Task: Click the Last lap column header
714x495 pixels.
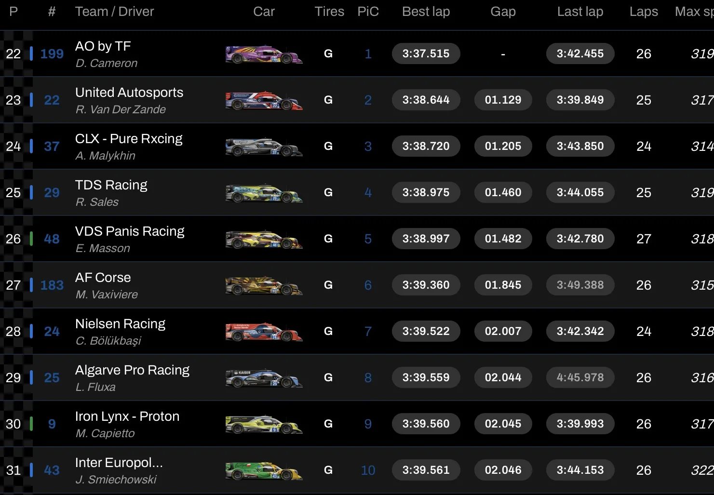Action: click(580, 12)
